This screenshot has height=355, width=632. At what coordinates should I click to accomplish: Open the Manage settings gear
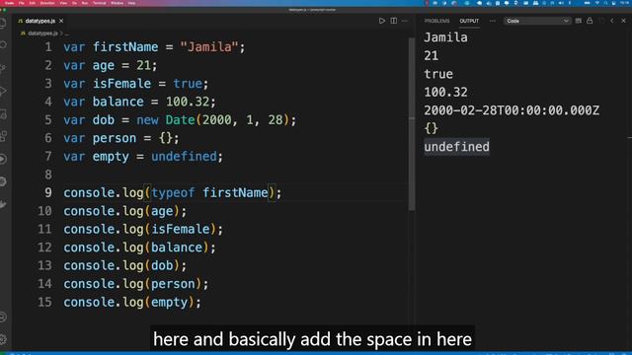(x=3, y=339)
